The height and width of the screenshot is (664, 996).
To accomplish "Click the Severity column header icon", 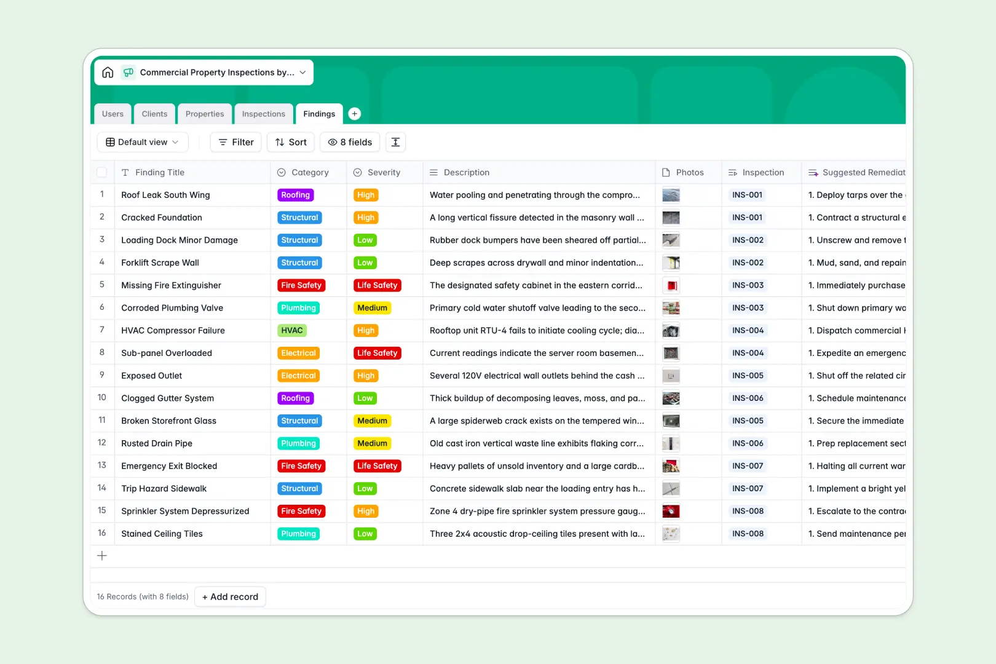I will pyautogui.click(x=358, y=173).
